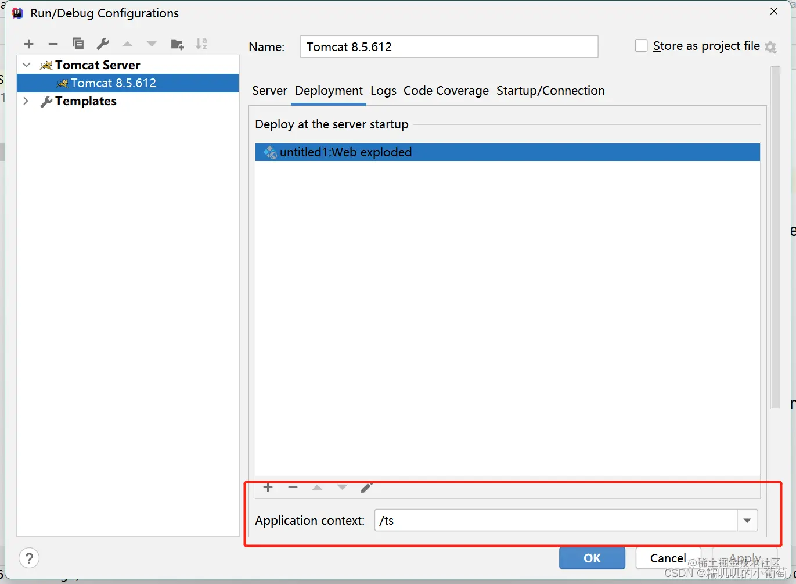
Task: Remove selected deployment artifact
Action: 293,488
